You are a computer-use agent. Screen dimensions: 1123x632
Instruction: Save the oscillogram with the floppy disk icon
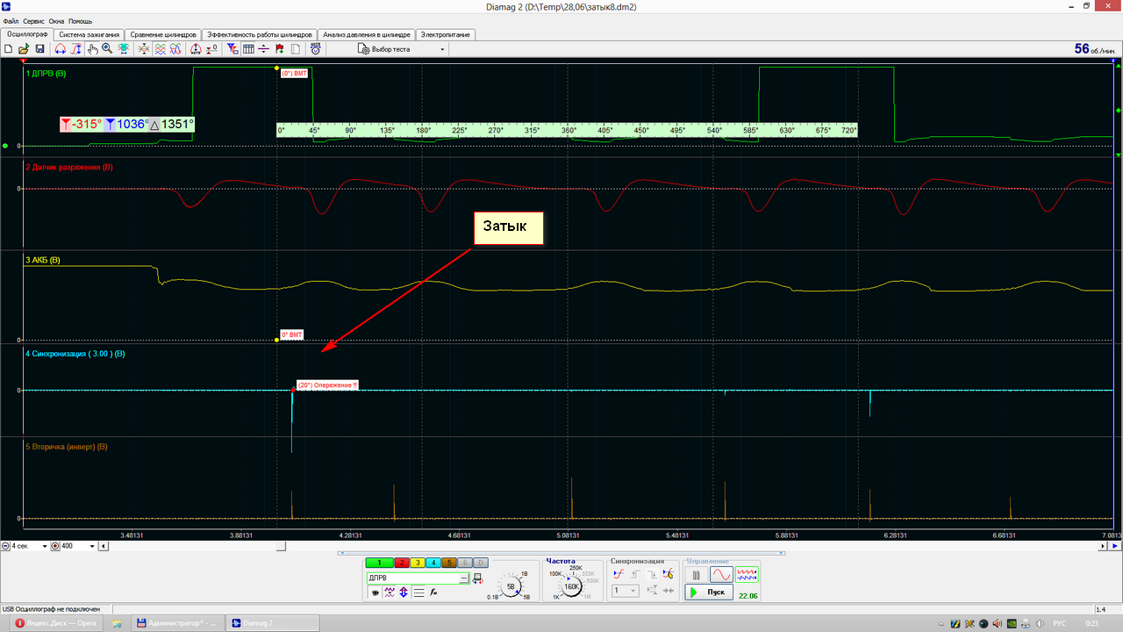click(x=39, y=49)
